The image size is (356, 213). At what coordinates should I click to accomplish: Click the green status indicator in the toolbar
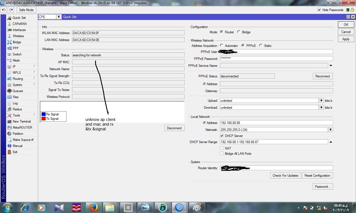point(348,10)
